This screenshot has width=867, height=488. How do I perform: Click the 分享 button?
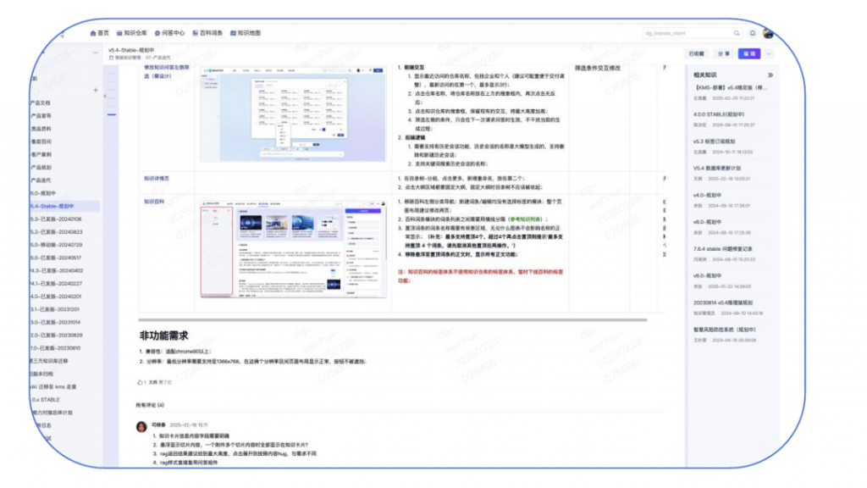(x=723, y=53)
